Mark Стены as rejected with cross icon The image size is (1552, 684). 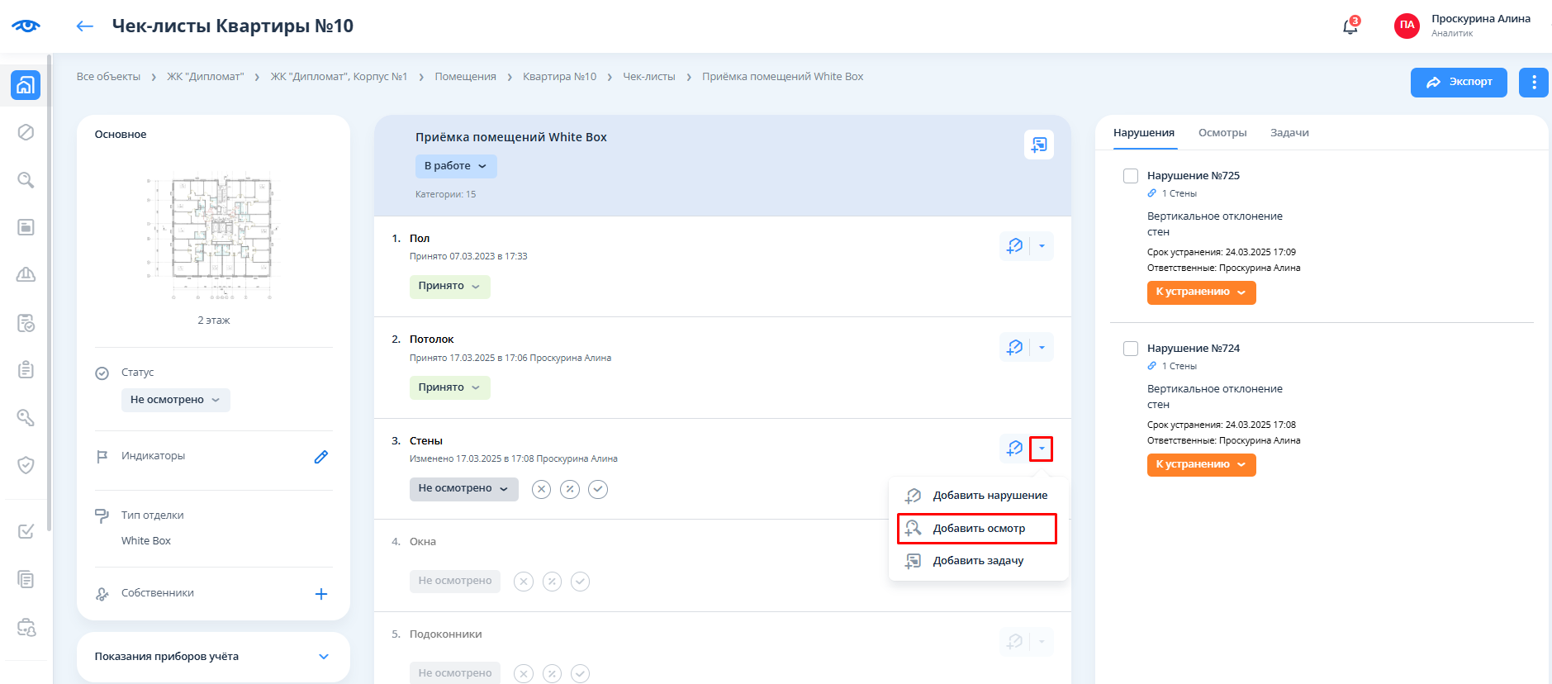tap(541, 489)
